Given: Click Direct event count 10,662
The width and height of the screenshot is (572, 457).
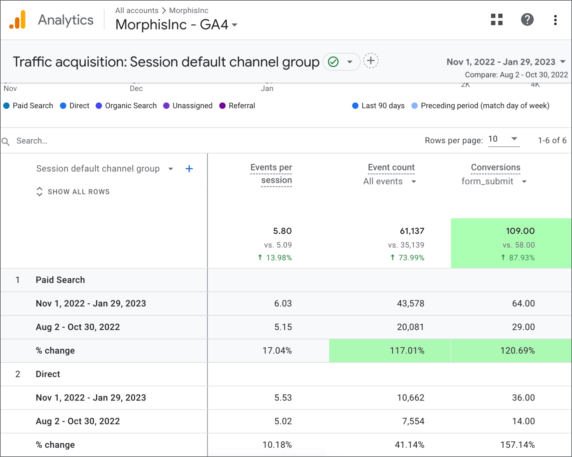Looking at the screenshot, I should click(411, 398).
